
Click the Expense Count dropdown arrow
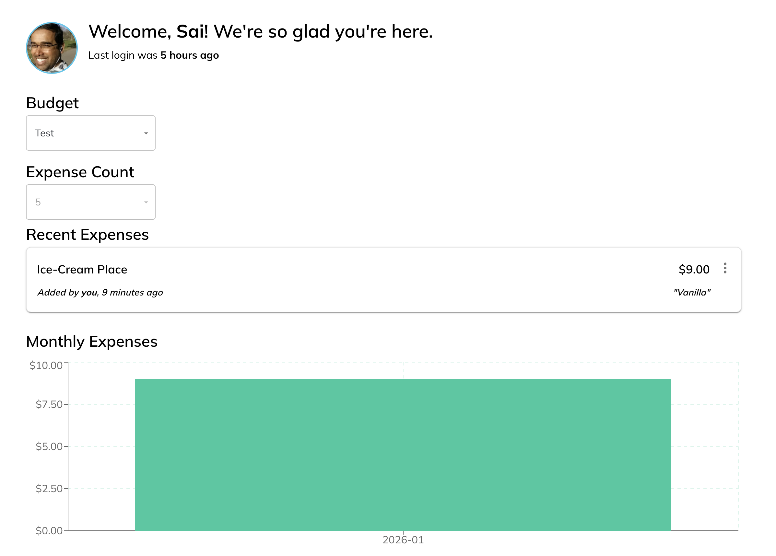click(146, 203)
